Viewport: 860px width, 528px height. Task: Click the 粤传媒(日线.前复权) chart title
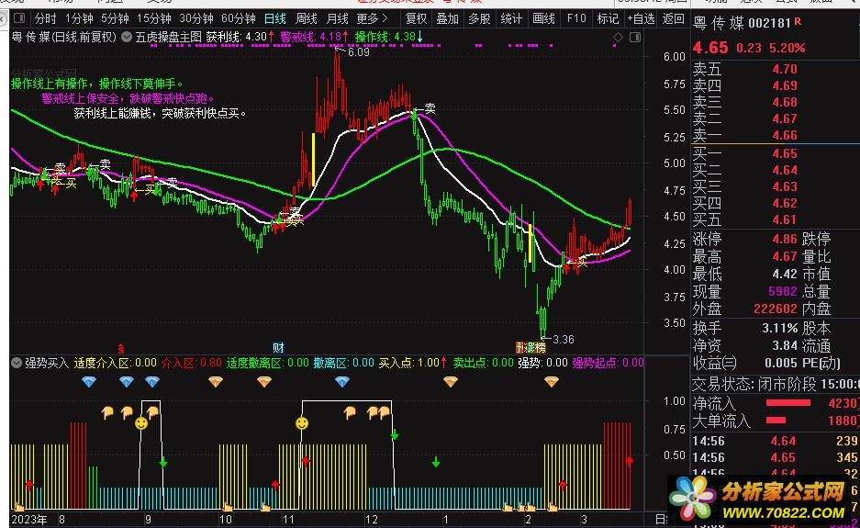(x=64, y=38)
